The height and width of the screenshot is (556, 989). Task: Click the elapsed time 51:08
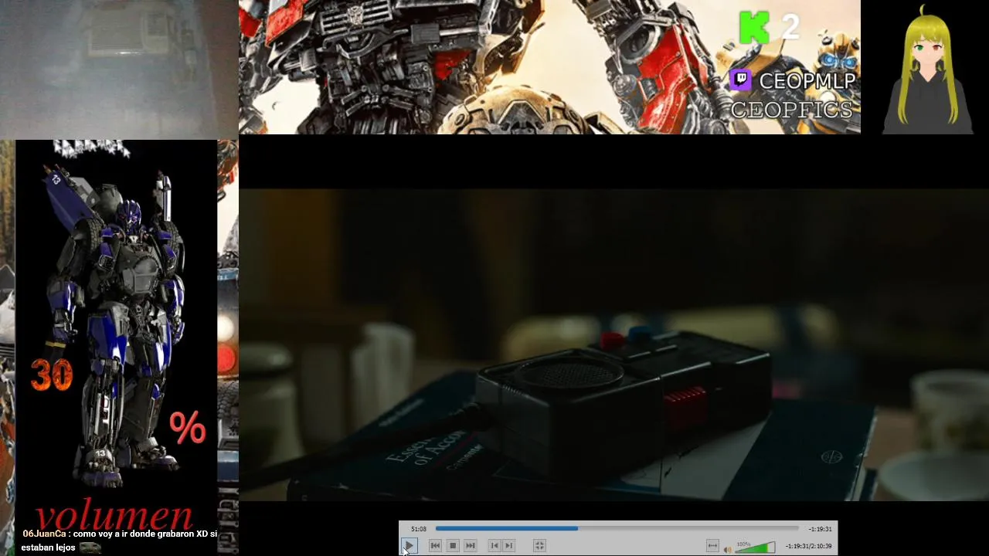point(419,529)
